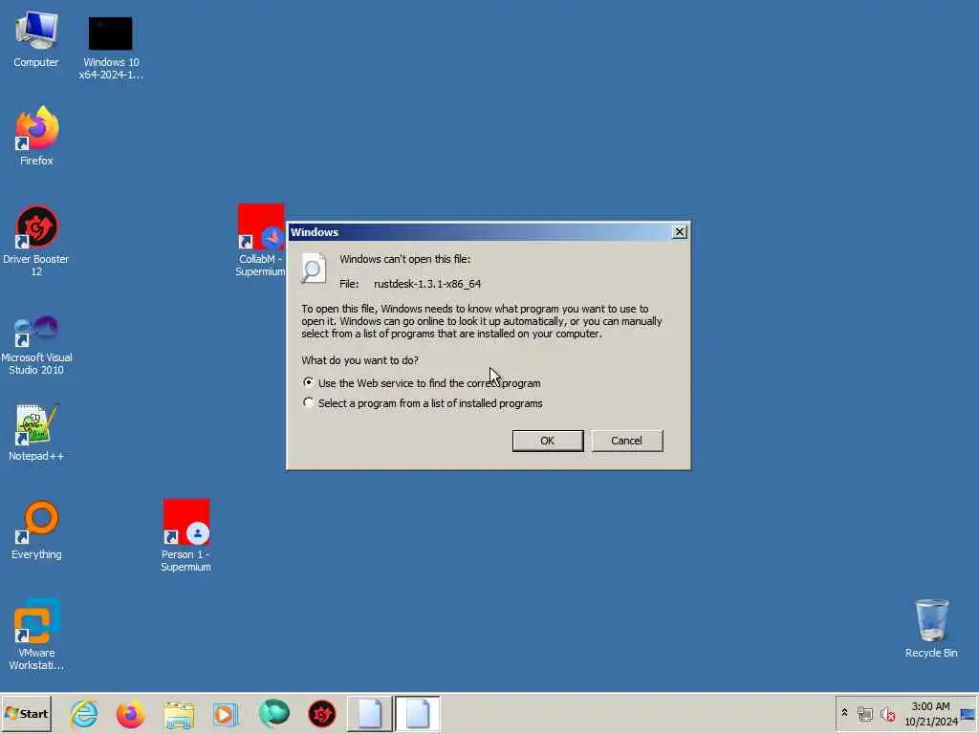Switch to first blank-file taskbar window

pos(370,714)
